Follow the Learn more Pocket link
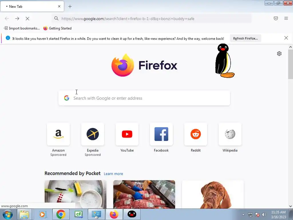 (x=113, y=174)
